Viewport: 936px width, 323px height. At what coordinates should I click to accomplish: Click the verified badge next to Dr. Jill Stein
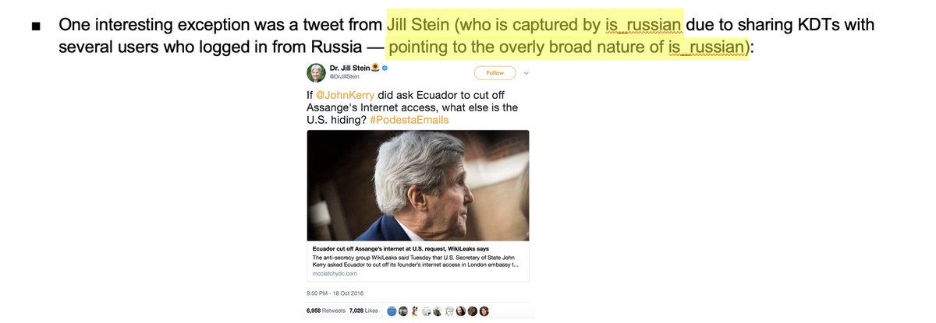click(x=384, y=68)
